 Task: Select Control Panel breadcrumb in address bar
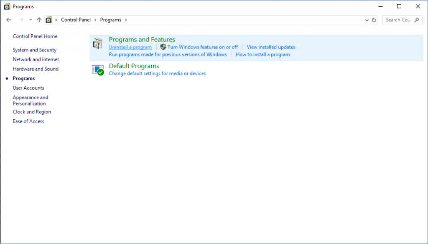[x=76, y=20]
